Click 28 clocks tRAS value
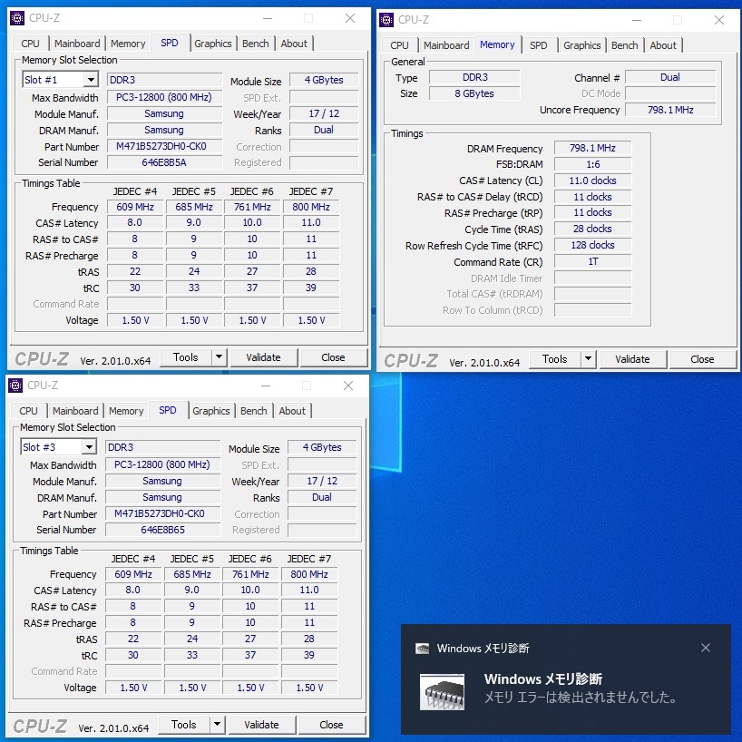Screen dimensions: 742x742 (x=592, y=229)
